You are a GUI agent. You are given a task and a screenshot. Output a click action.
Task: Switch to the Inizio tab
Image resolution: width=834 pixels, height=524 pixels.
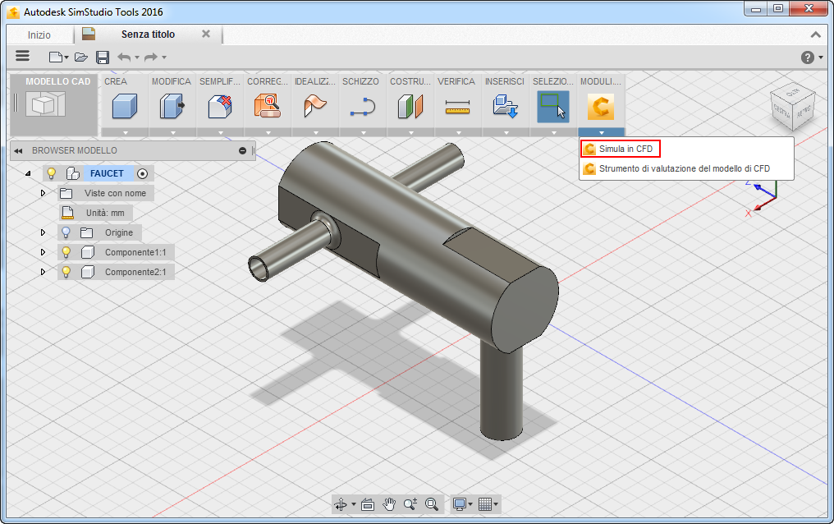[39, 34]
